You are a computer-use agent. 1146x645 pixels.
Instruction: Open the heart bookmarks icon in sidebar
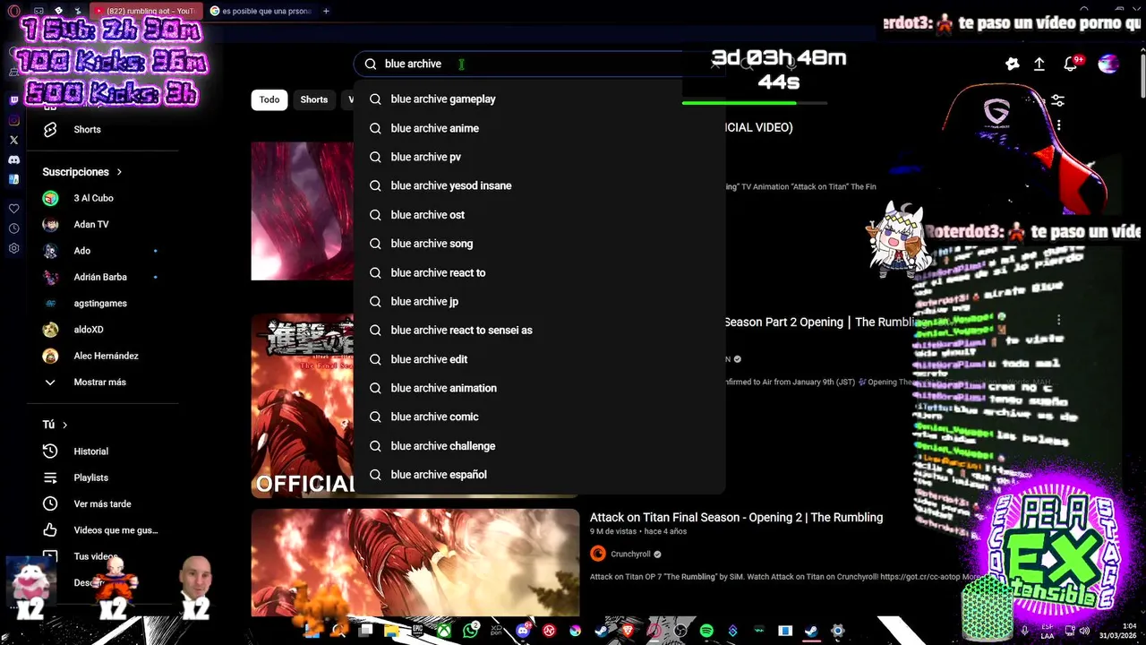(x=13, y=209)
